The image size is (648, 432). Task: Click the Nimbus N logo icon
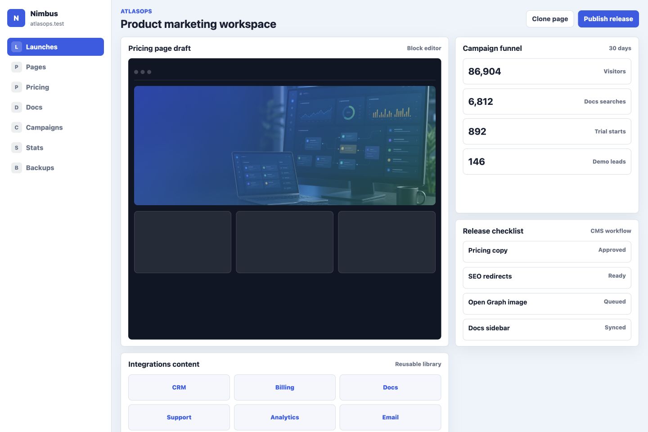point(16,18)
